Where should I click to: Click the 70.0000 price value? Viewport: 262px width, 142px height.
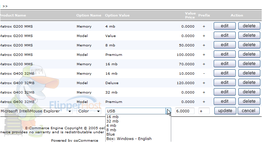[187, 64]
